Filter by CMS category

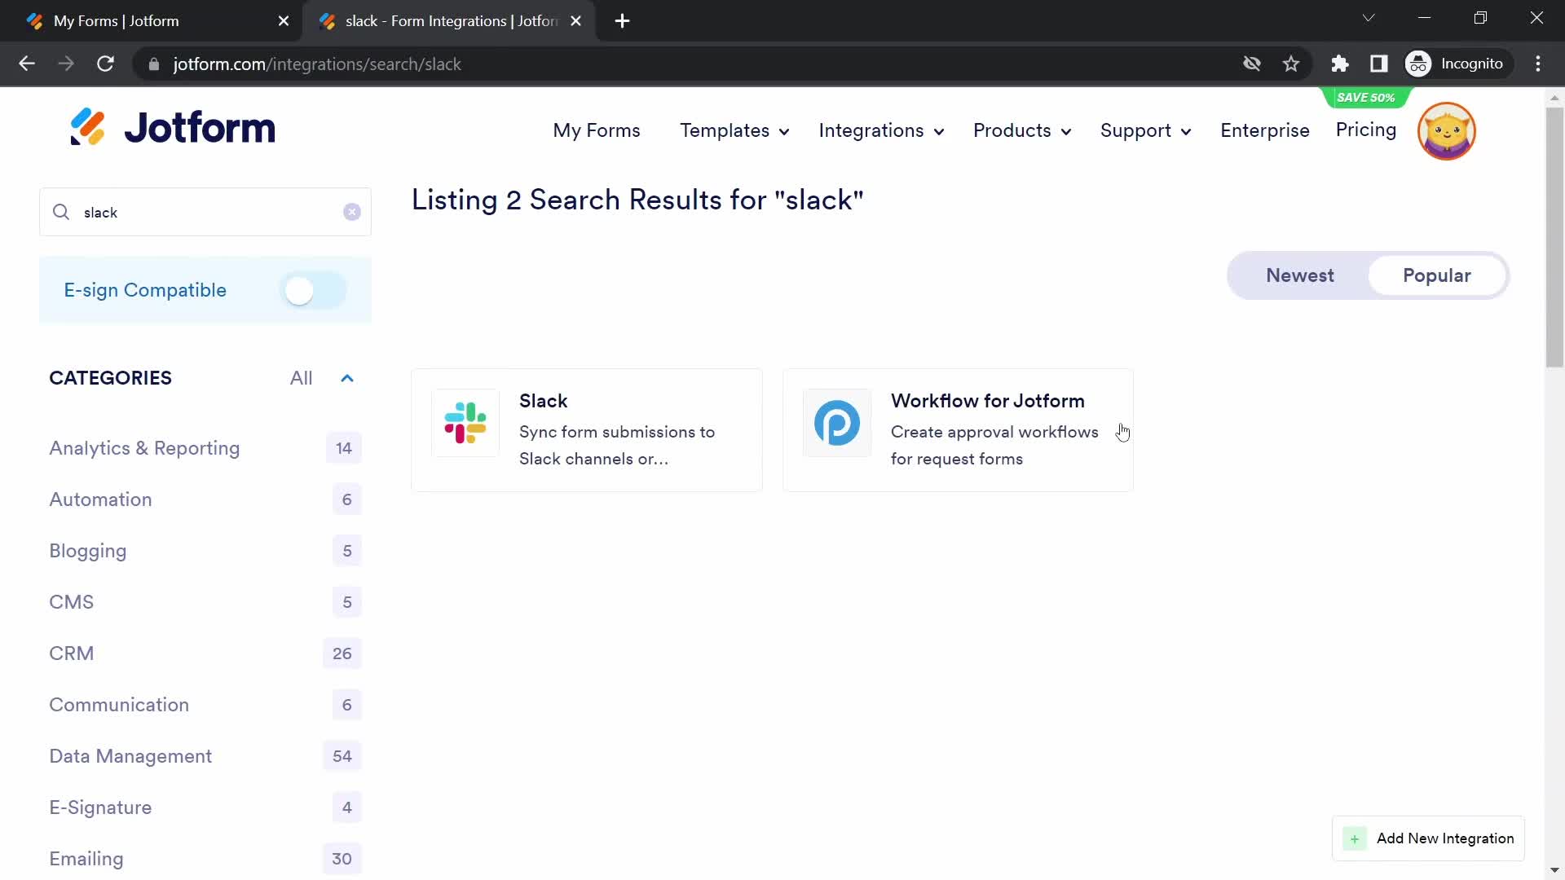tap(72, 602)
